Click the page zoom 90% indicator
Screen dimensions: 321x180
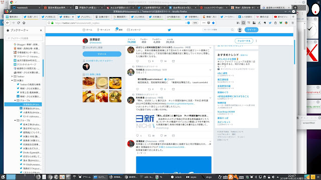coord(195,23)
